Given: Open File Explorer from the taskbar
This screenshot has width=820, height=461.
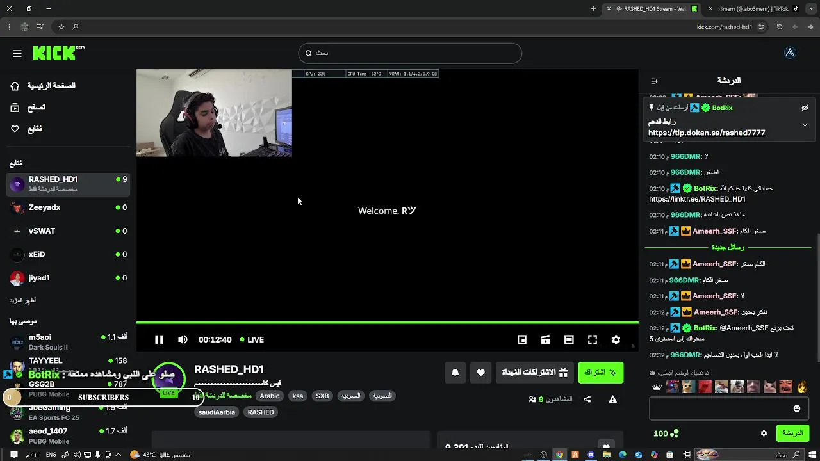Looking at the screenshot, I should click(607, 455).
